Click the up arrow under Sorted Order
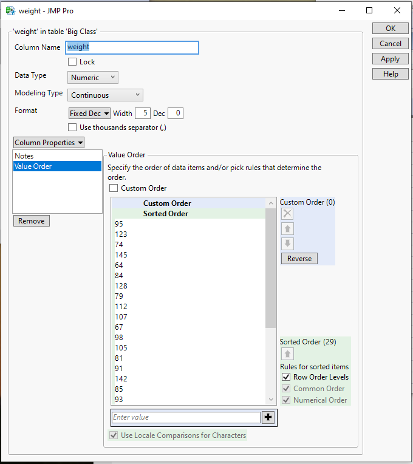413x464 pixels. [288, 354]
